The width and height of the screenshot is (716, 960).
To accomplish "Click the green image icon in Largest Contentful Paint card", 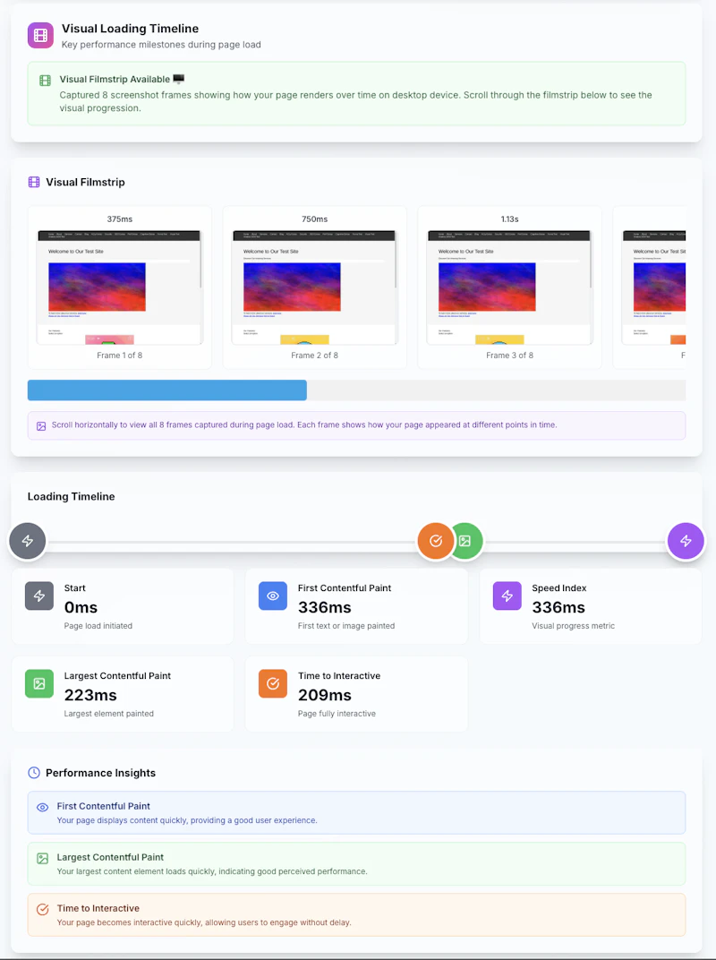I will pos(39,684).
